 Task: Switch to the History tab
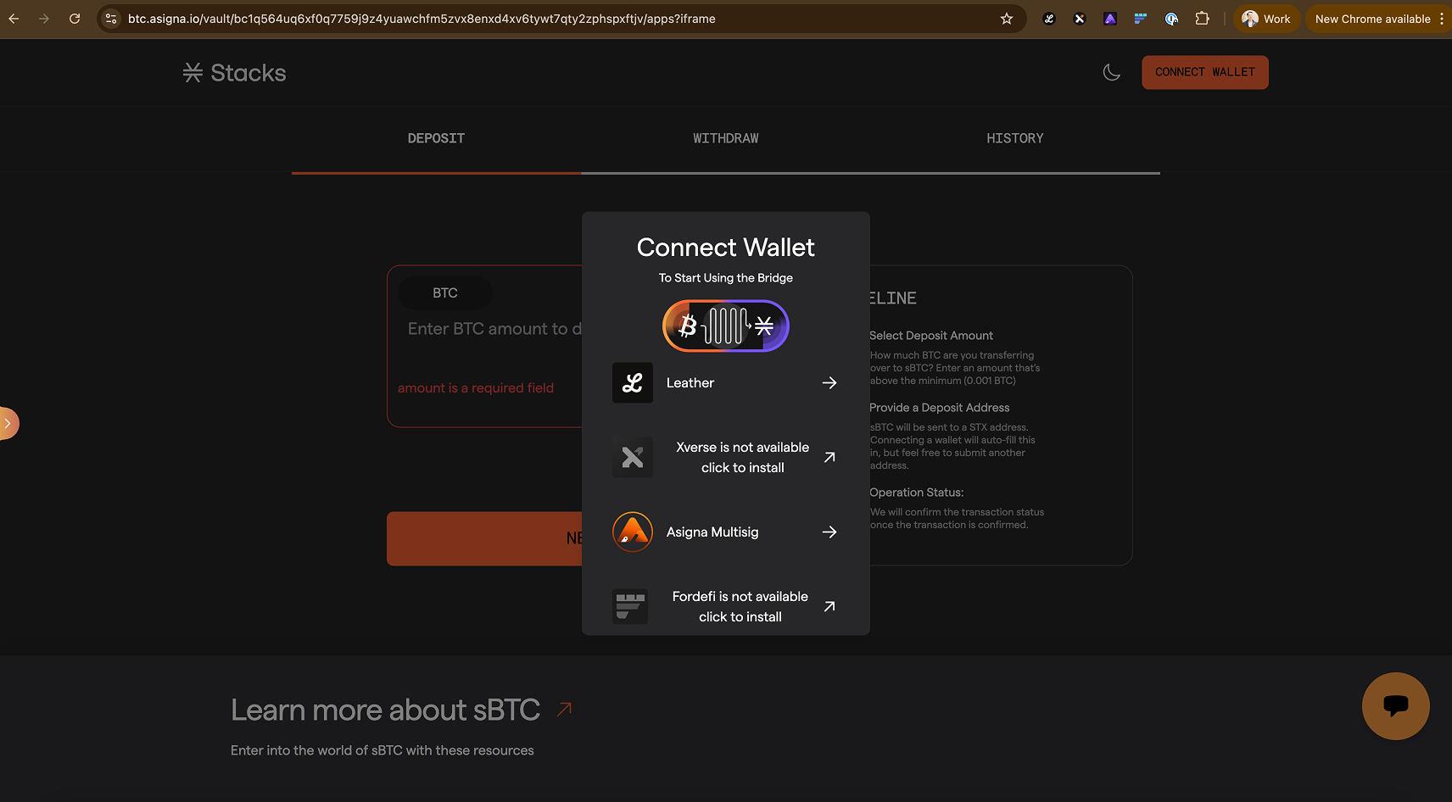(x=1014, y=138)
